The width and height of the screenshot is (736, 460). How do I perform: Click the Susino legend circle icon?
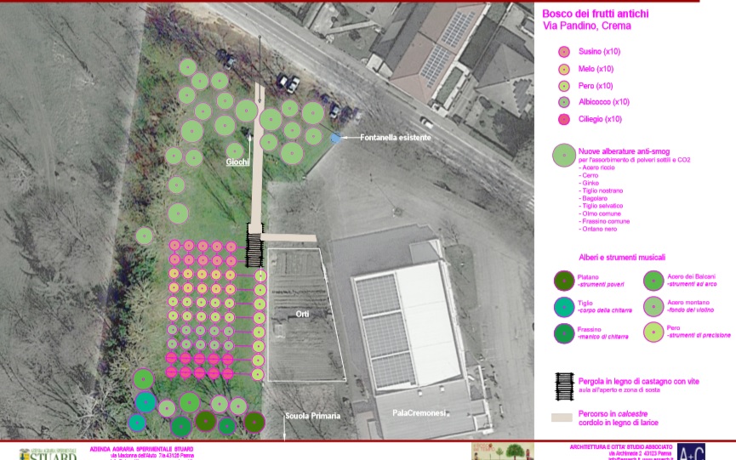pyautogui.click(x=563, y=52)
